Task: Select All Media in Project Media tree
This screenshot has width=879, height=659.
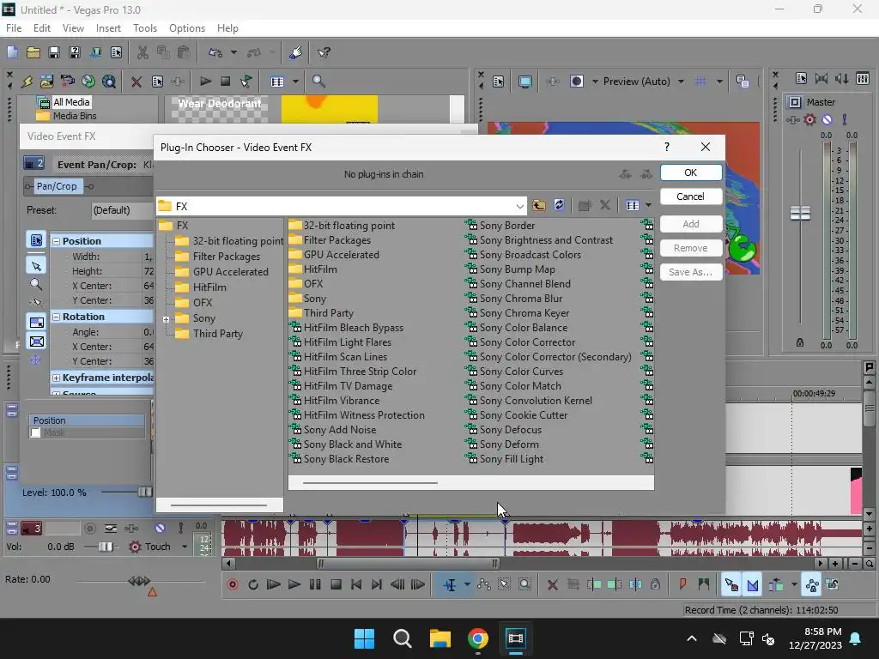Action: 71,102
